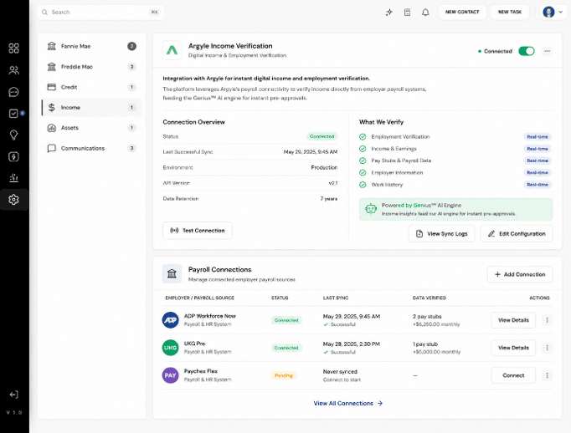
Task: Click the AI sparkle icon in top bar
Action: [x=389, y=13]
